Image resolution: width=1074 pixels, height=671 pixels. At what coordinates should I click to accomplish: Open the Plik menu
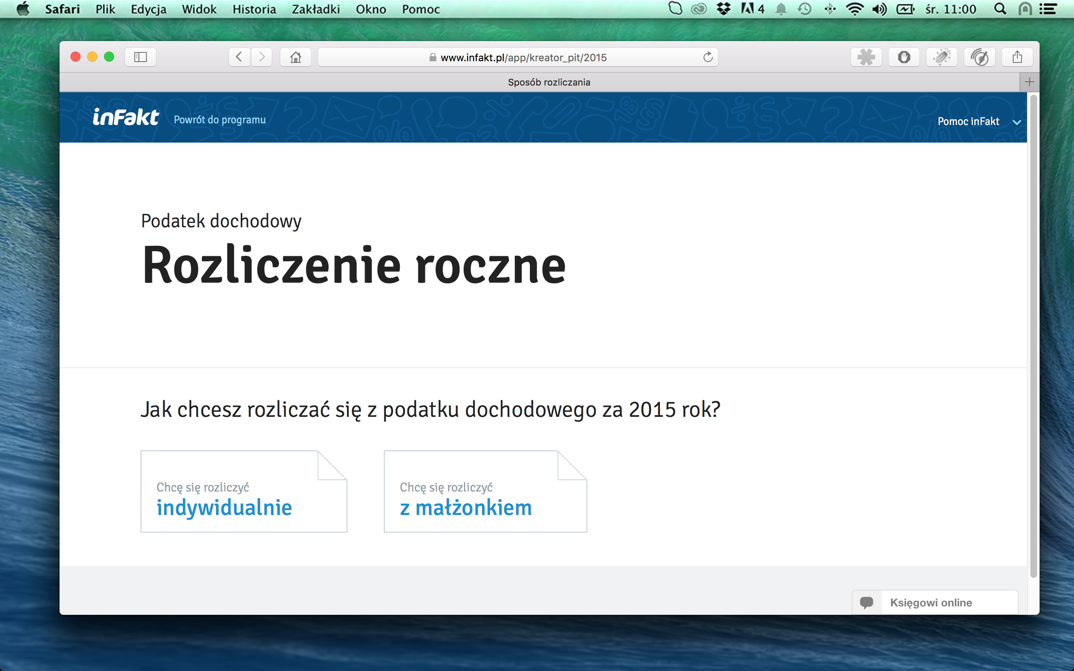105,9
